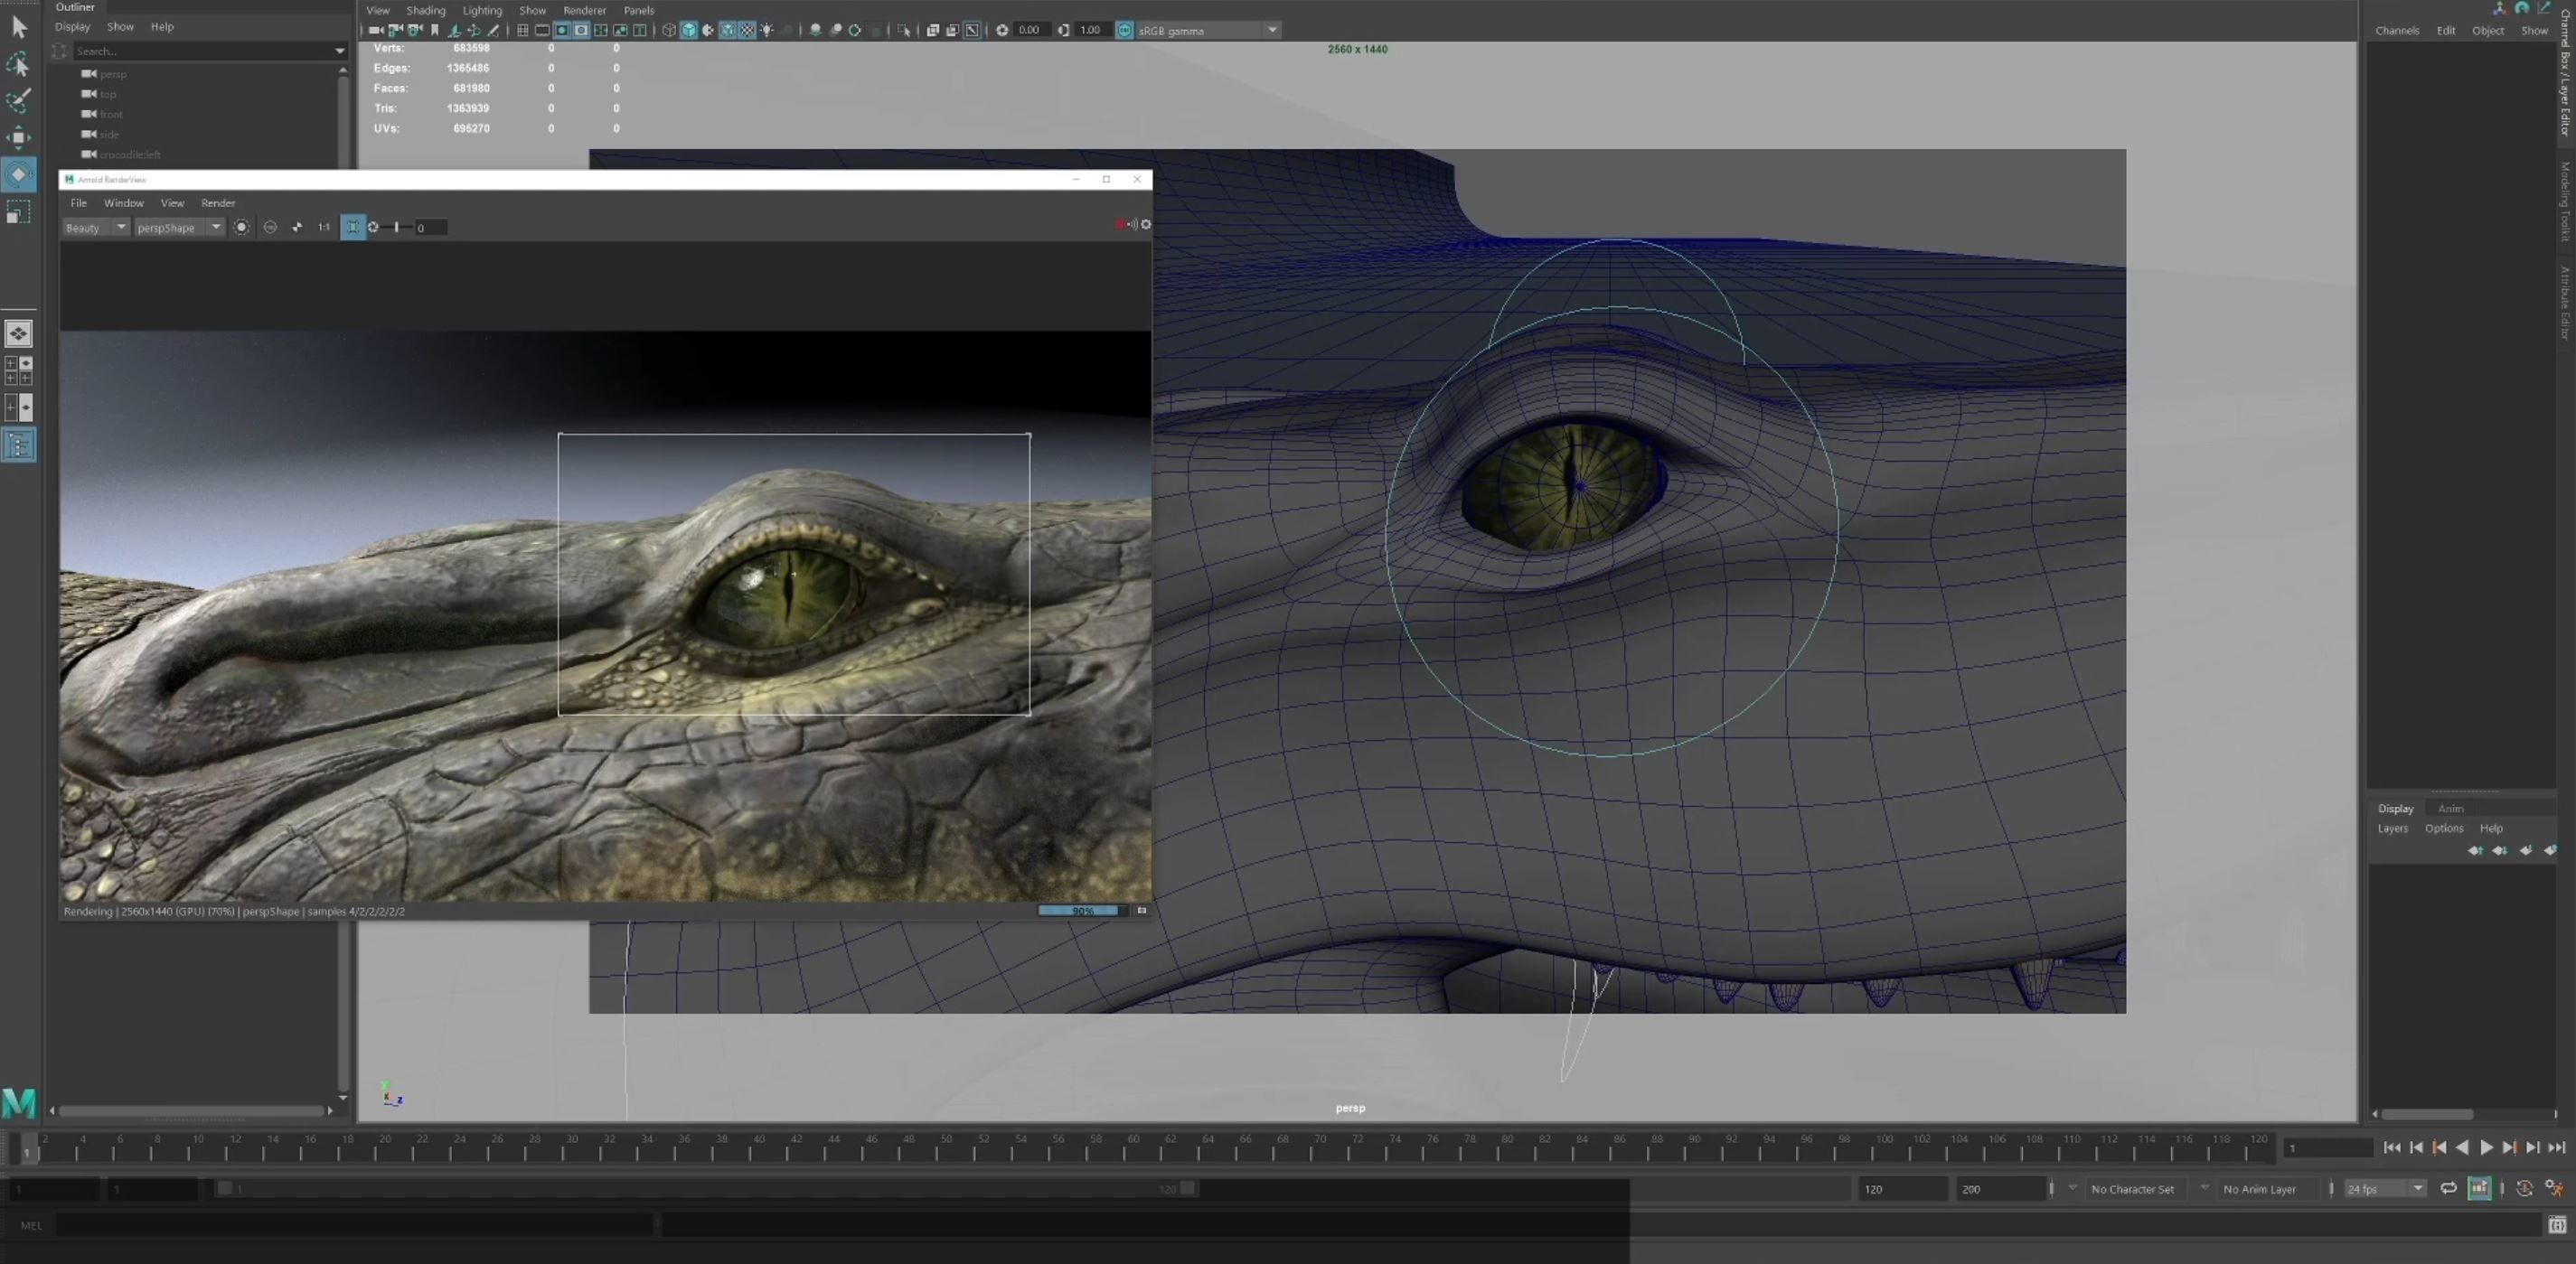
Task: Choose the Paint selection tool
Action: click(x=18, y=100)
